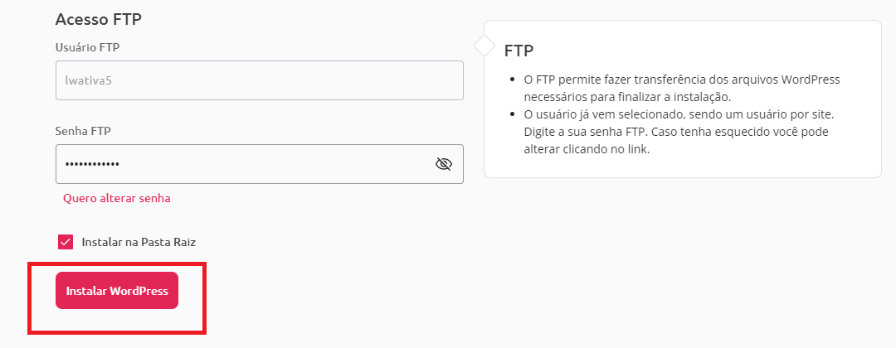
Task: Click the Instalar WordPress button
Action: (x=117, y=290)
